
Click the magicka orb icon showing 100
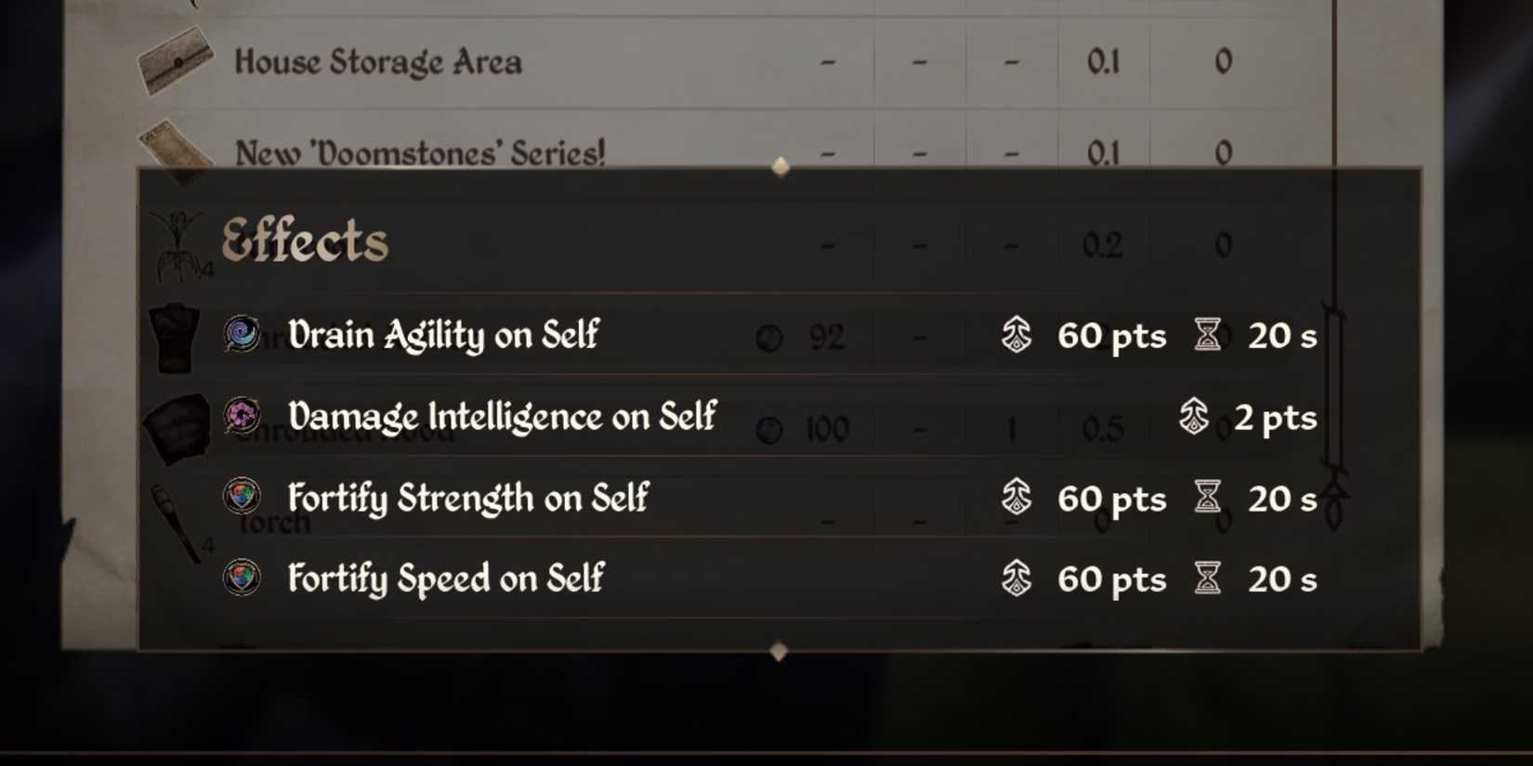(x=770, y=427)
